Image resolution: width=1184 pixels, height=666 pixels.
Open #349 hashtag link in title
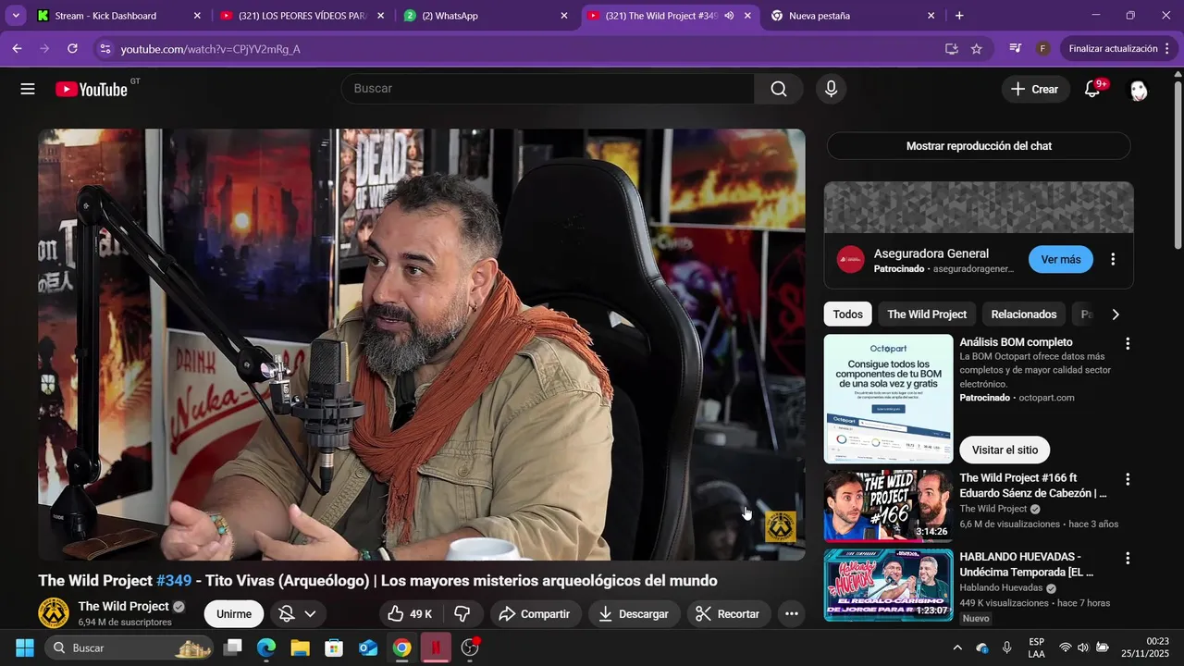point(174,581)
